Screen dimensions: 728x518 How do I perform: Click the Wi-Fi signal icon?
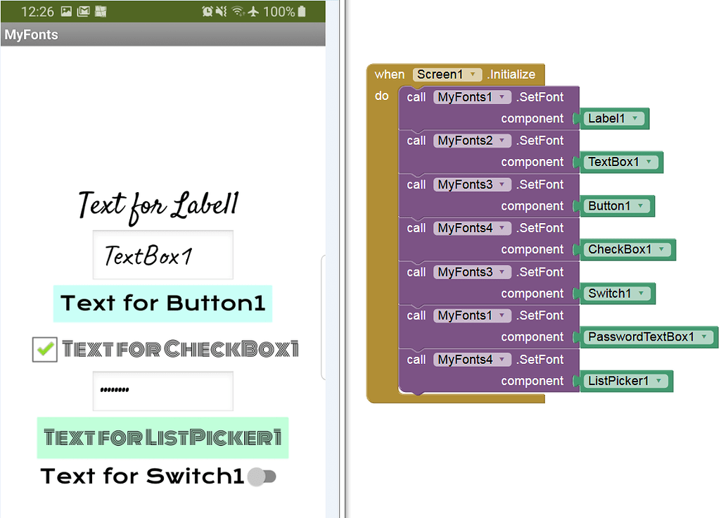pos(237,11)
